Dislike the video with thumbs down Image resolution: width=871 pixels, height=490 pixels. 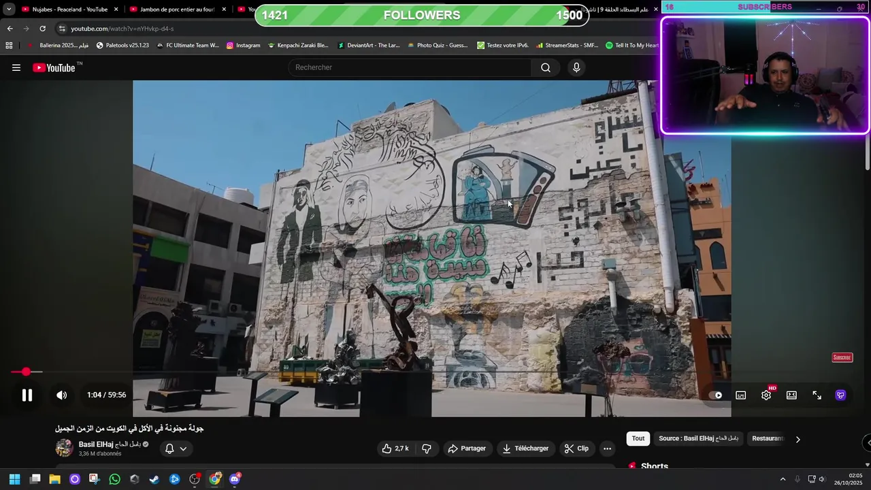(x=427, y=448)
